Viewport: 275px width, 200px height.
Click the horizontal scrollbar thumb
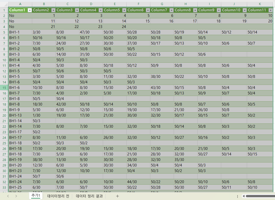point(260,196)
